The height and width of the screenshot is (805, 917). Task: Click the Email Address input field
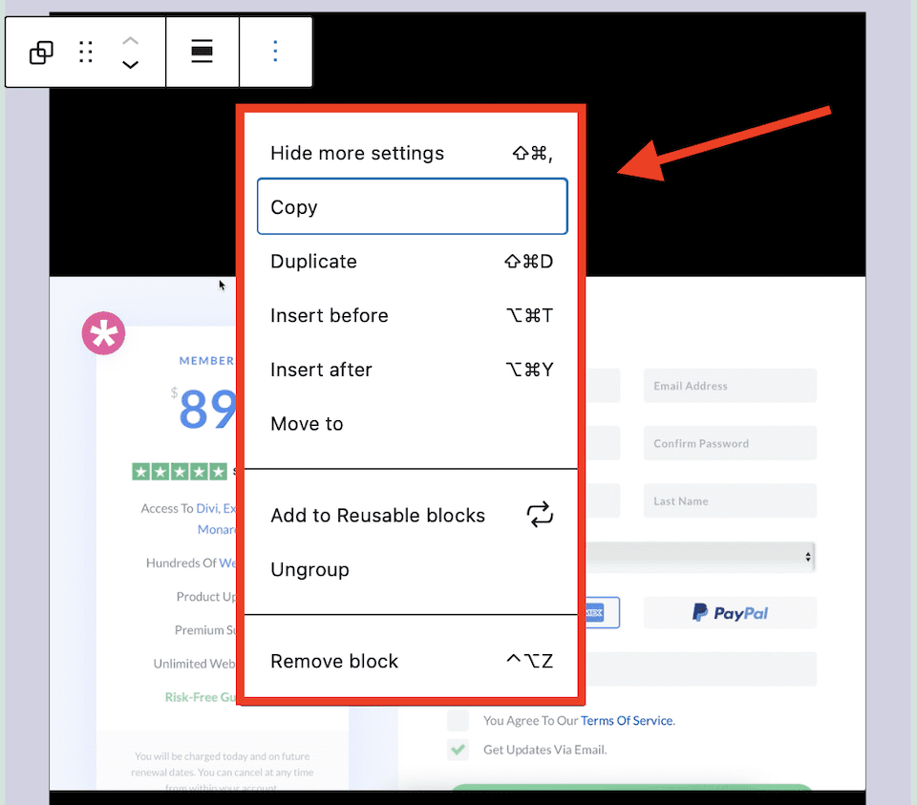pyautogui.click(x=730, y=386)
